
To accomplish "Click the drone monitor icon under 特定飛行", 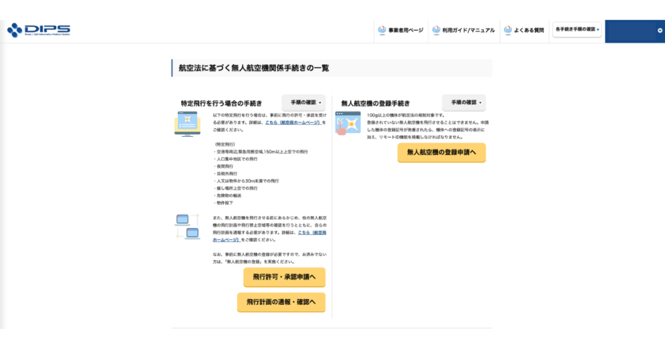I will pyautogui.click(x=187, y=124).
